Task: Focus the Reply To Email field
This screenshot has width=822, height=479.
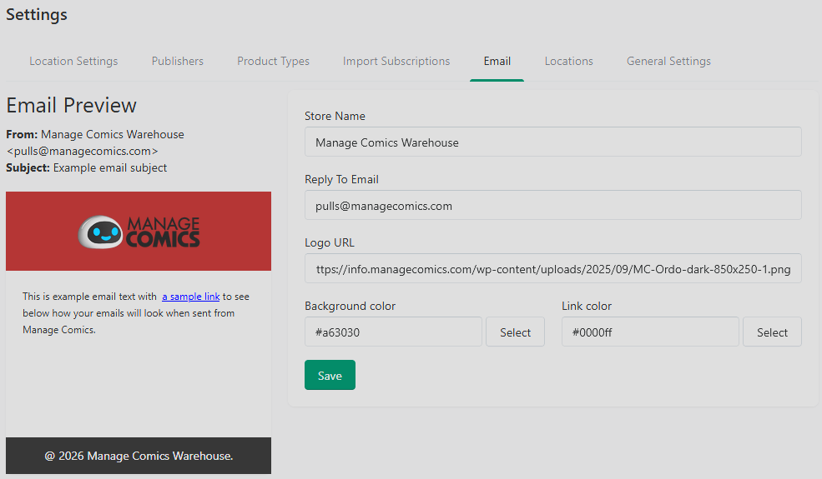Action: coord(553,205)
